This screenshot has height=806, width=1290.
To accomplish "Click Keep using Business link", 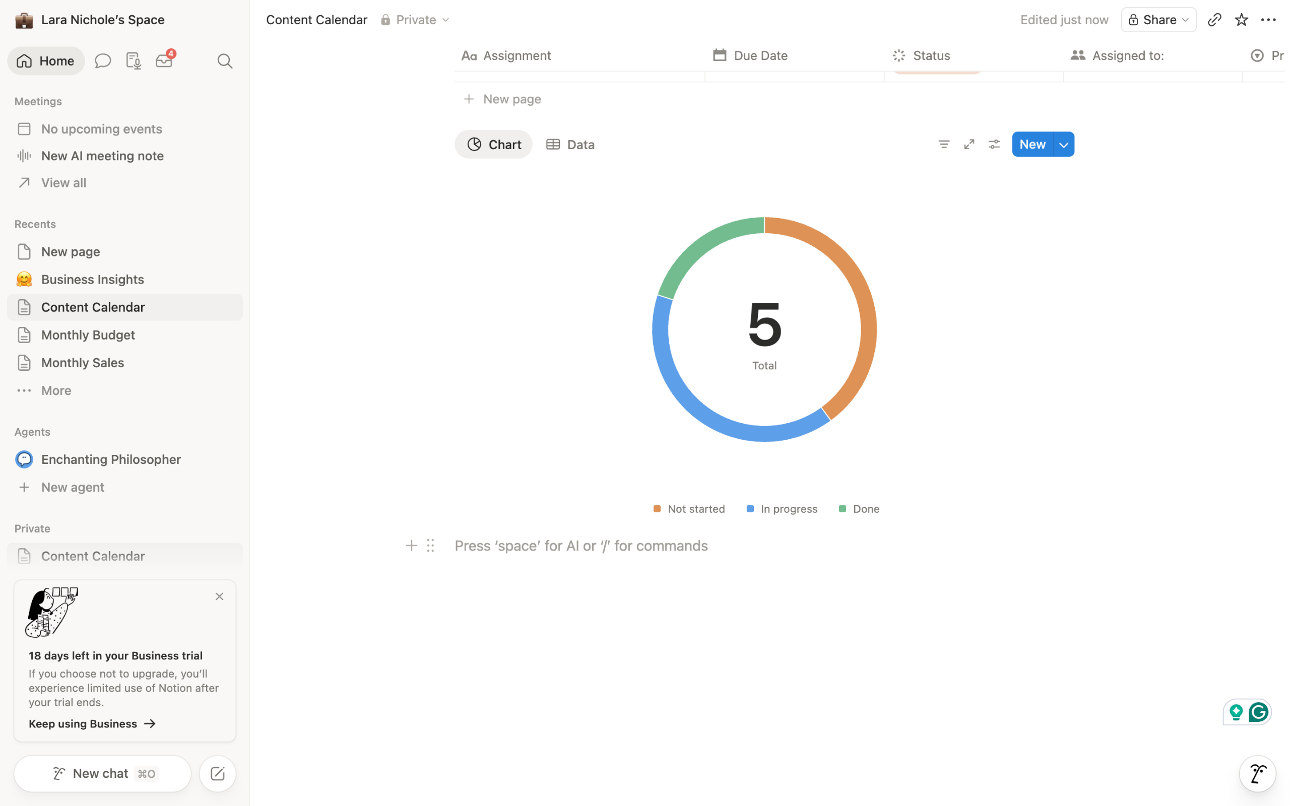I will (x=92, y=723).
